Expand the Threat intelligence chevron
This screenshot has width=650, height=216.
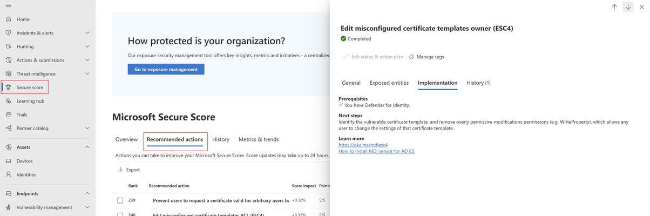coord(87,73)
